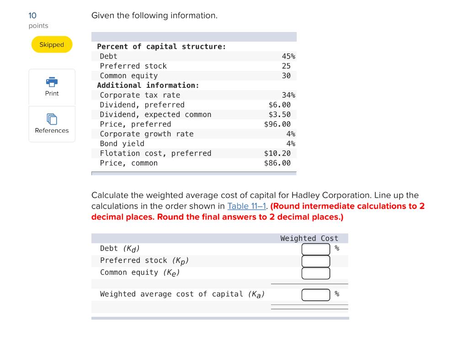
Task: Click the weighted average cost of capital input
Action: pos(315,294)
